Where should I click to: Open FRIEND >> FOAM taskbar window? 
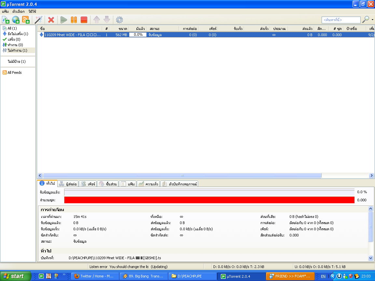[290, 276]
